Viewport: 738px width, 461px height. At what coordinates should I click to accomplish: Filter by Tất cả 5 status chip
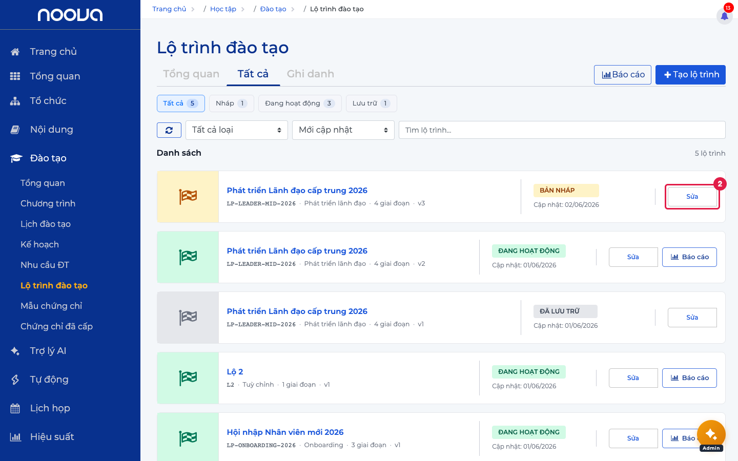click(181, 103)
